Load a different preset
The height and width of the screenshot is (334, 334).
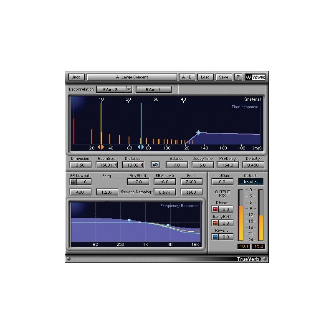tap(205, 77)
